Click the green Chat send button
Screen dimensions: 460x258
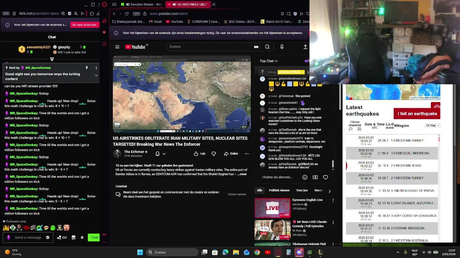tap(94, 237)
